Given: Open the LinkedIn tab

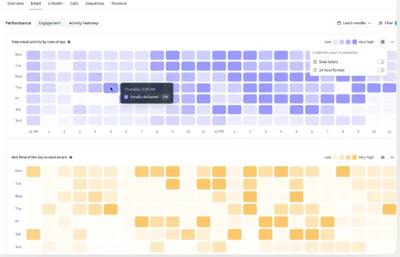Looking at the screenshot, I should pyautogui.click(x=56, y=4).
